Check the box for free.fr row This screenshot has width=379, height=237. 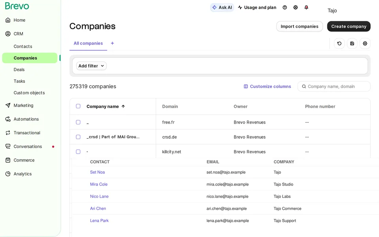[x=78, y=122]
